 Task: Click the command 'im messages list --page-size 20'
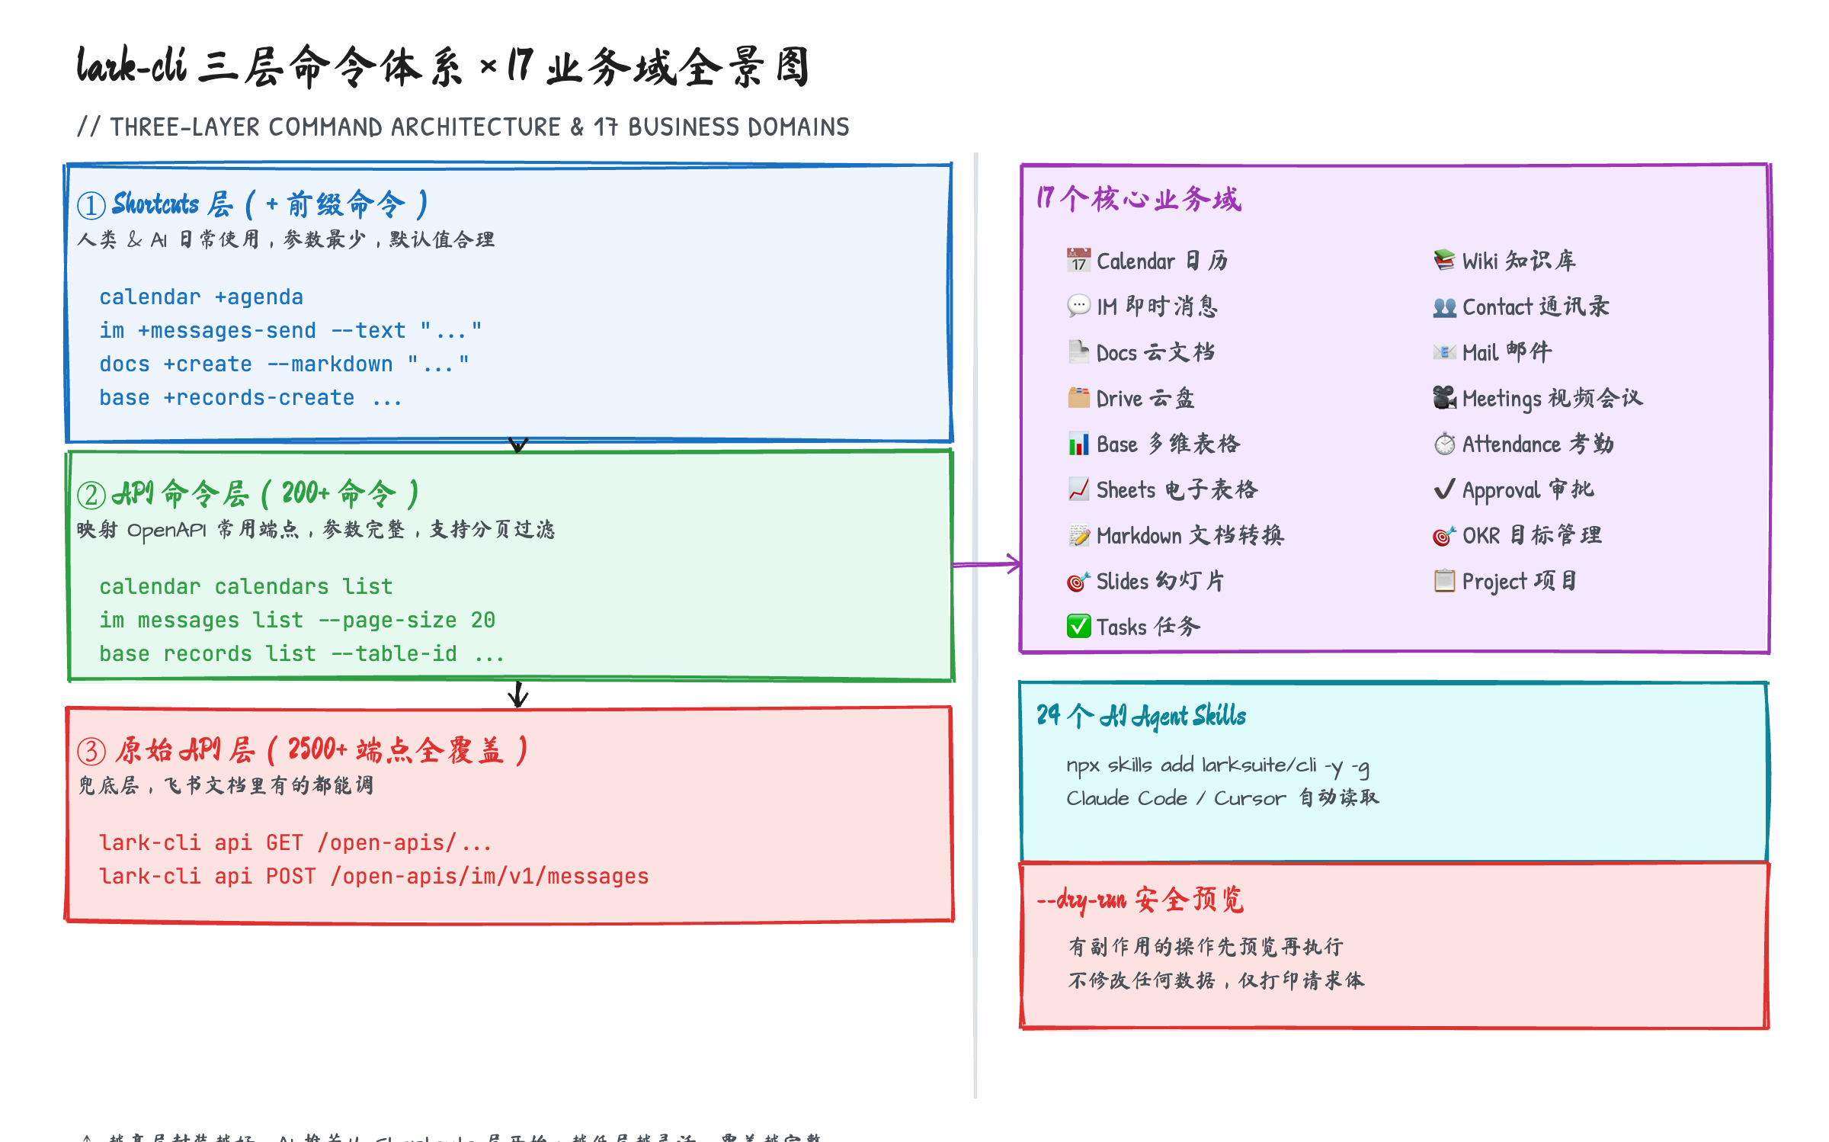297,620
